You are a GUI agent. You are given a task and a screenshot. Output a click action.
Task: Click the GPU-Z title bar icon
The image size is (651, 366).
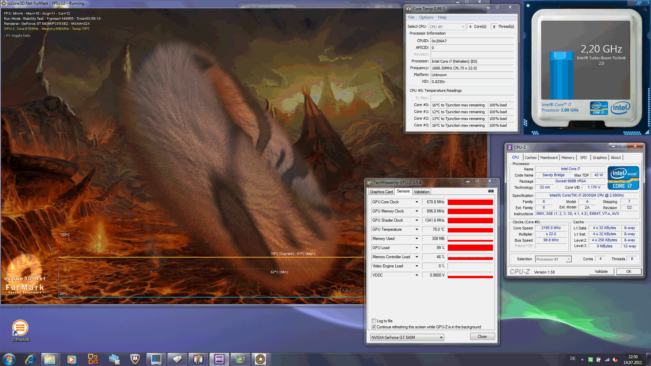click(x=369, y=183)
